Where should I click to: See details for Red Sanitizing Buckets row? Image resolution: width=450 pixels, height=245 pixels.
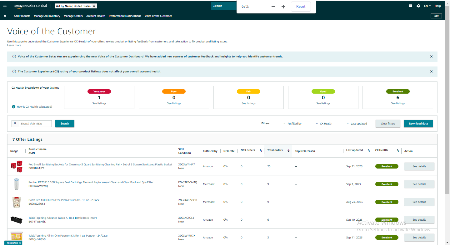point(419,166)
